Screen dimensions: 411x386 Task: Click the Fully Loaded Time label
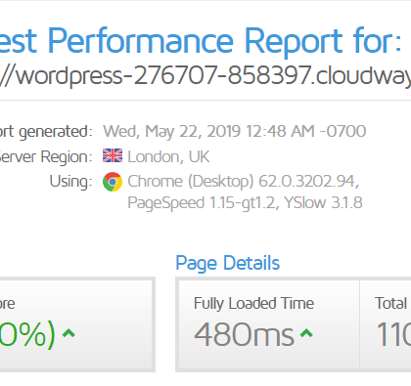[253, 304]
